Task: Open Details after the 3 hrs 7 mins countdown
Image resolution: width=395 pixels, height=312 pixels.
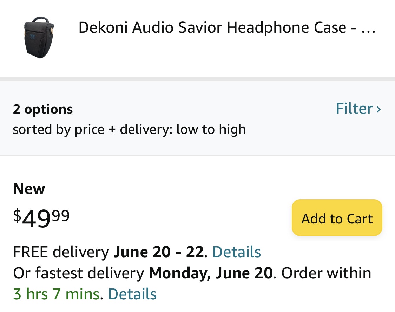Action: click(132, 294)
